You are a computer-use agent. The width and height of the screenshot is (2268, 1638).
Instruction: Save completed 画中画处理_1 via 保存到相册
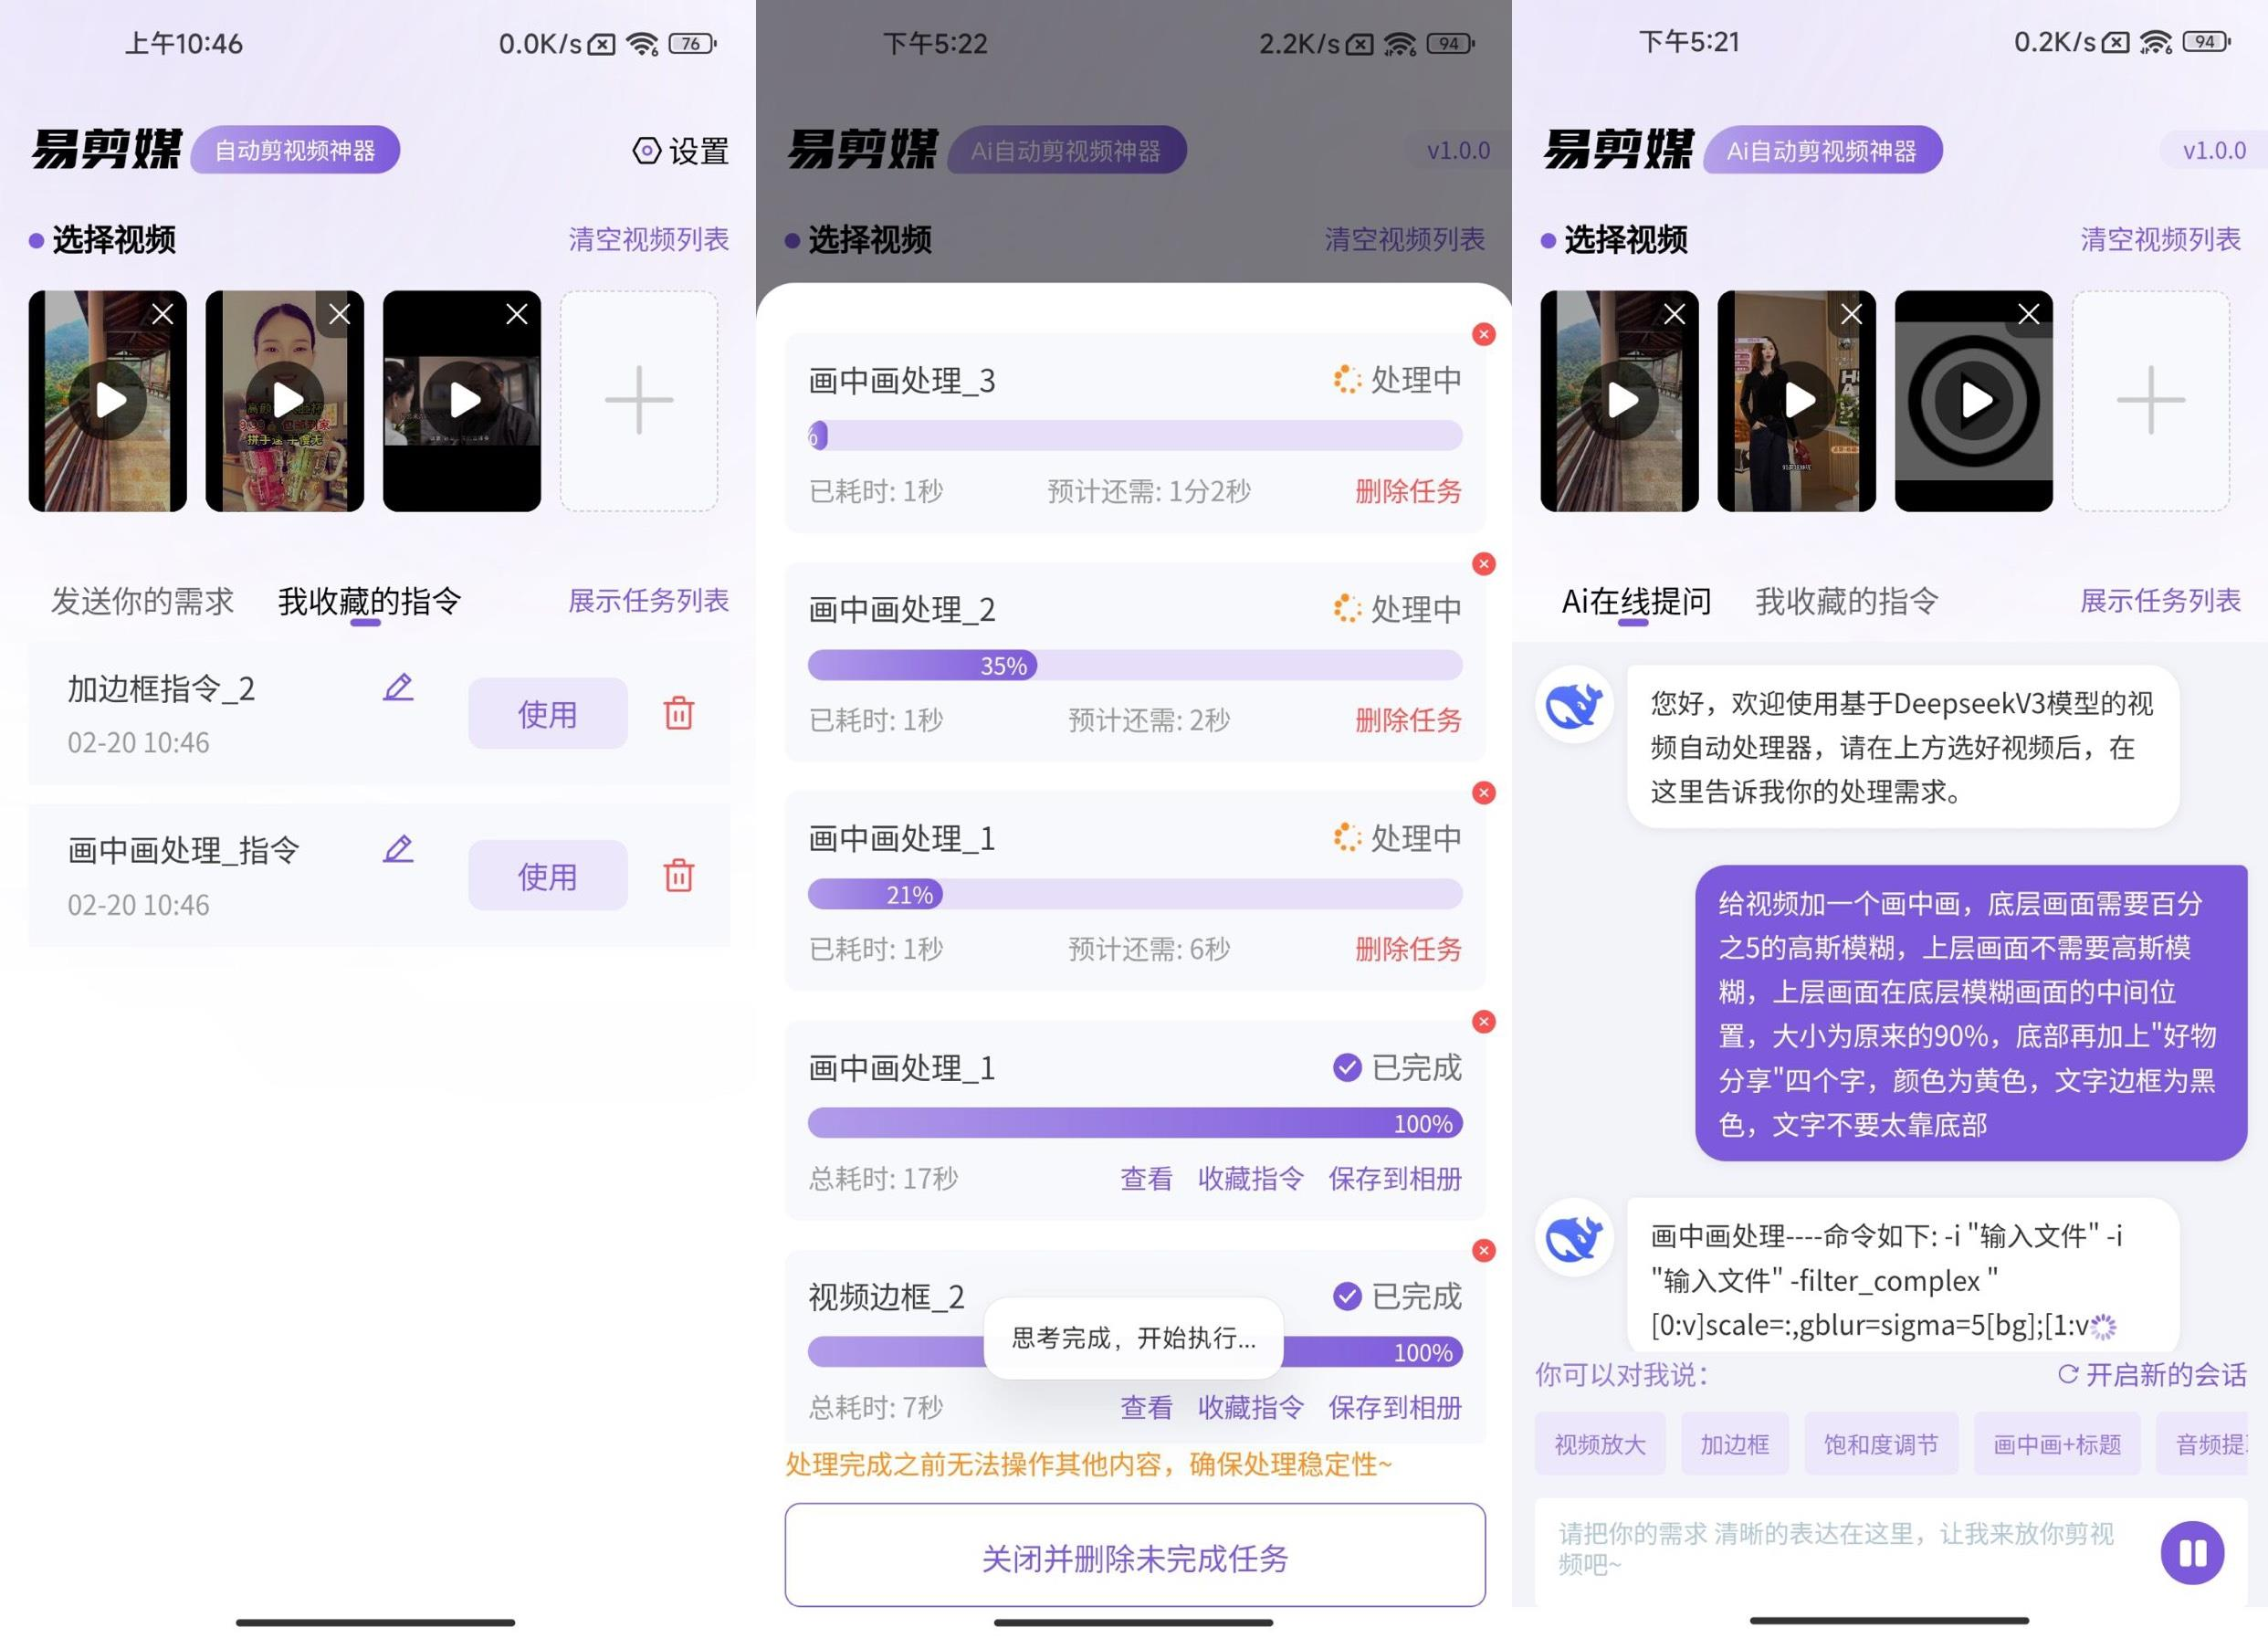click(x=1395, y=1179)
